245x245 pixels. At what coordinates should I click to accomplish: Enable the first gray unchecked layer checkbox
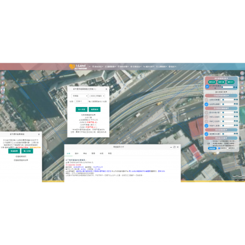[x=207, y=100]
